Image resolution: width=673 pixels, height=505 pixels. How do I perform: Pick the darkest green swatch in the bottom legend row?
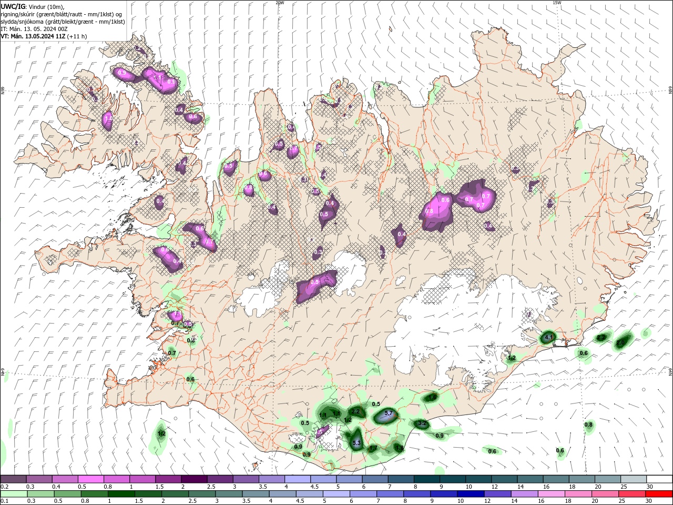(x=121, y=494)
